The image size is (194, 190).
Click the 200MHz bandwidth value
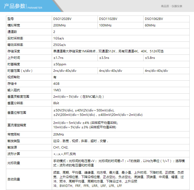click(x=59, y=25)
